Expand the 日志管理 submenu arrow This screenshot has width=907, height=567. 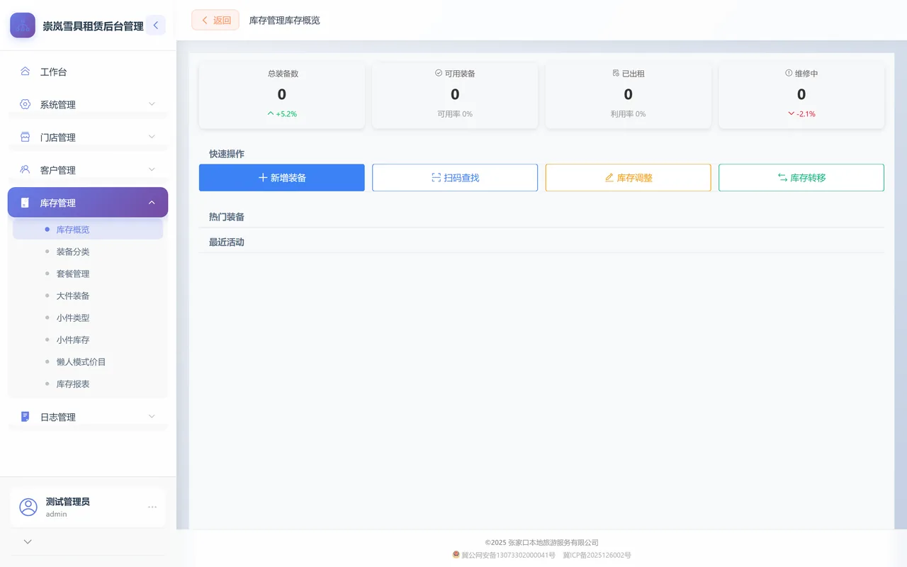point(152,417)
